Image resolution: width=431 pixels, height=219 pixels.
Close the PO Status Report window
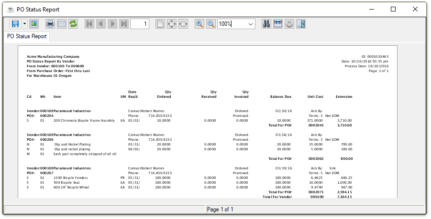[x=415, y=10]
